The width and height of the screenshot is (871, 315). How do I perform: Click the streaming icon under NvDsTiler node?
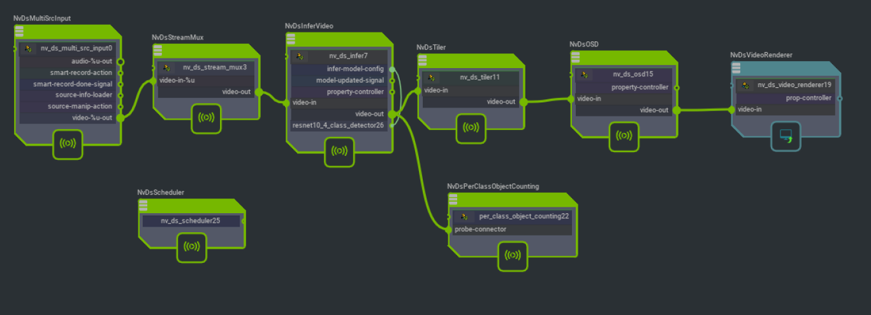pyautogui.click(x=471, y=127)
